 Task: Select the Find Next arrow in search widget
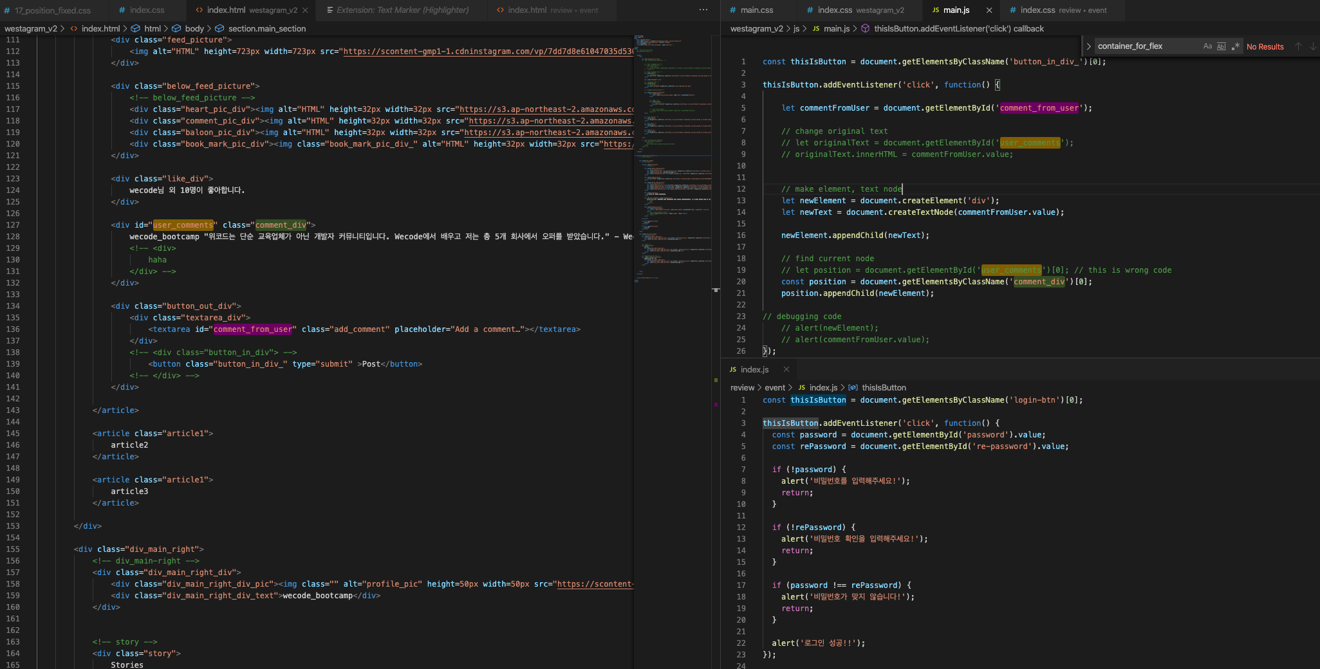[1313, 46]
